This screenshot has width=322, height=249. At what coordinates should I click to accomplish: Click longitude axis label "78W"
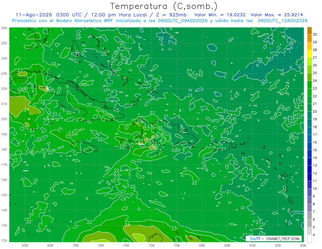[x=75, y=245]
